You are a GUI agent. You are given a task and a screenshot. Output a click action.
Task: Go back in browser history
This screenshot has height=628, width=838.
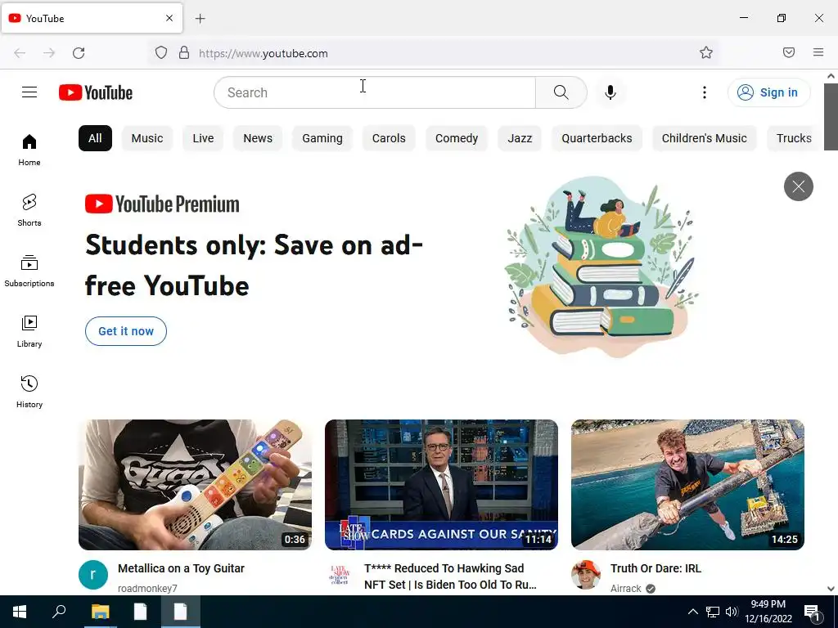(20, 53)
